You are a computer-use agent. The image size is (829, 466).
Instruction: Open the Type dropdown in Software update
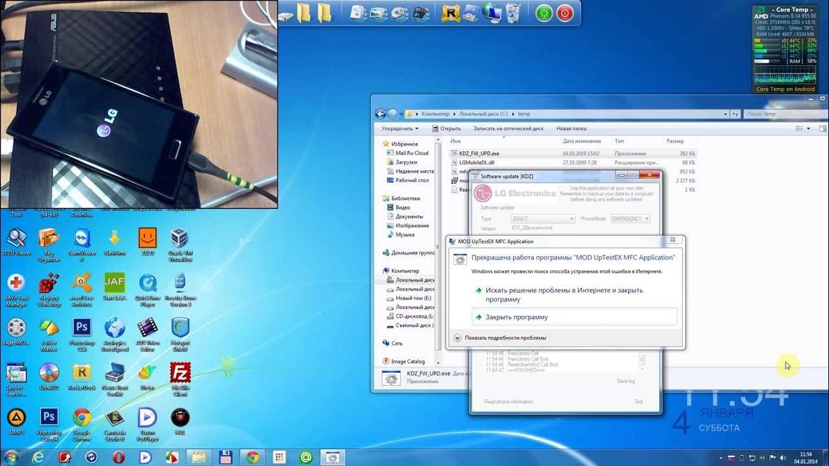click(542, 219)
